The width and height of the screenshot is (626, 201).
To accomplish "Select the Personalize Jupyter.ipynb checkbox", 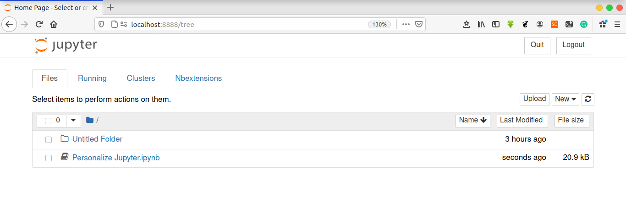I will (x=49, y=158).
